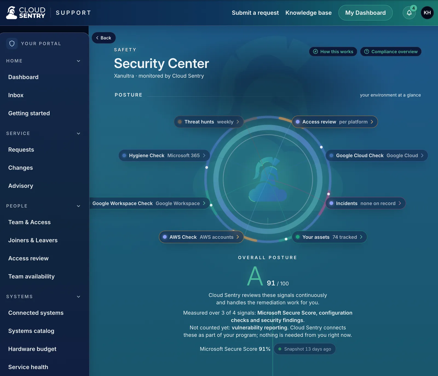Screen dimensions: 438x376
Task: Click the chevron on Hygiene Check chip
Action: (204, 155)
